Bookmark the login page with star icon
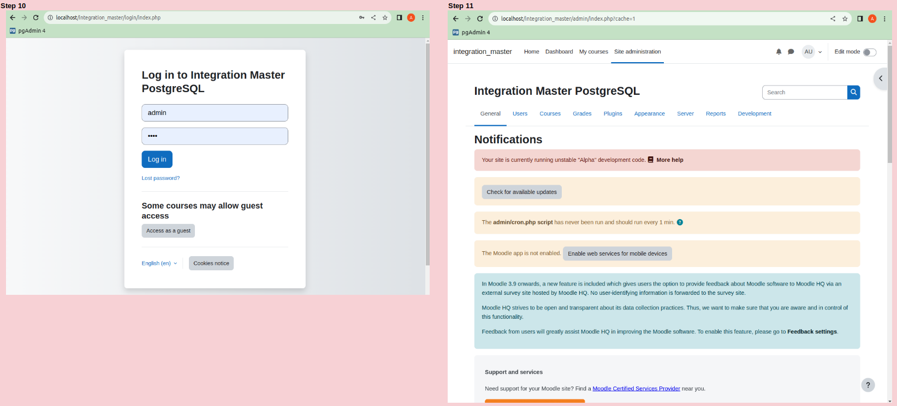Screen dimensions: 897x406 point(385,17)
